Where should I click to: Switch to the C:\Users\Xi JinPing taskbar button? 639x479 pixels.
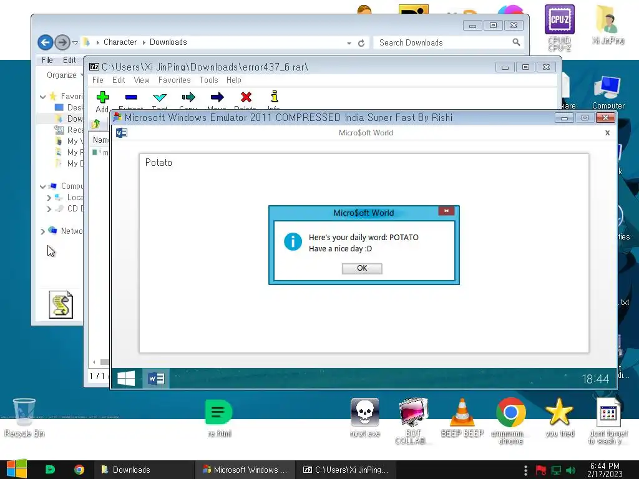pos(345,470)
